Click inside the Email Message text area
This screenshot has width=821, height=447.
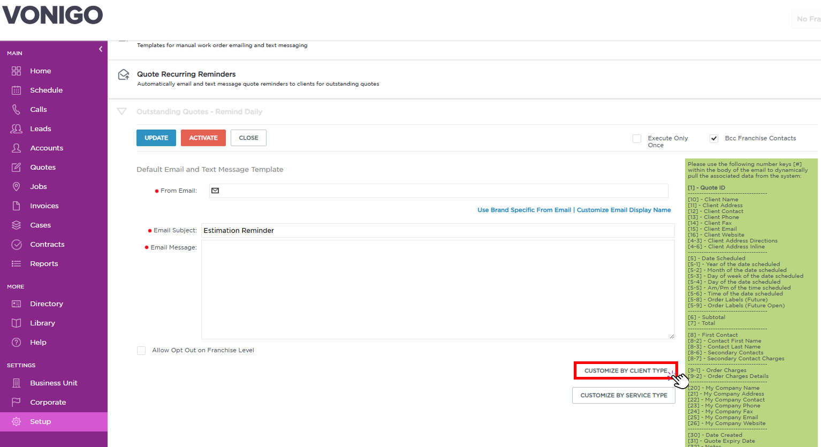(x=438, y=290)
